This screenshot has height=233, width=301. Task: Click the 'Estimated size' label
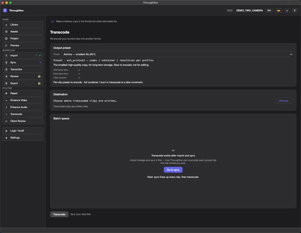coord(60,70)
